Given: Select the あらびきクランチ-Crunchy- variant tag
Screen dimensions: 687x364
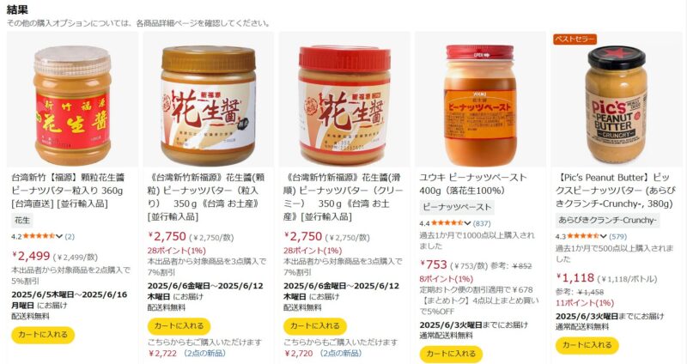Looking at the screenshot, I should pyautogui.click(x=607, y=221).
